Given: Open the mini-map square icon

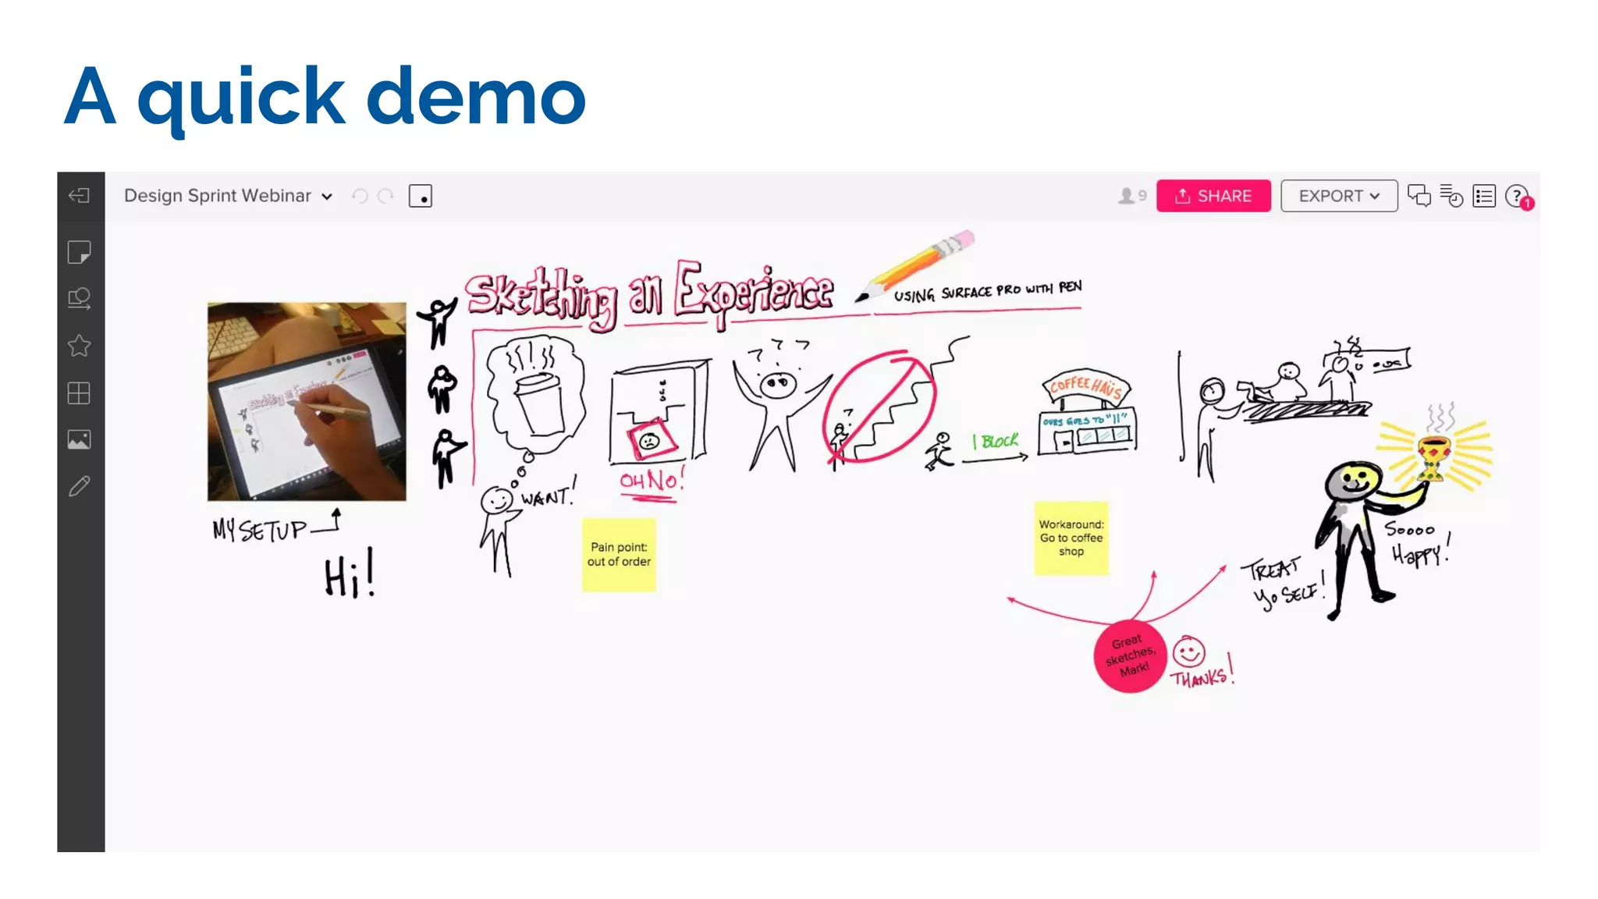Looking at the screenshot, I should pyautogui.click(x=421, y=196).
